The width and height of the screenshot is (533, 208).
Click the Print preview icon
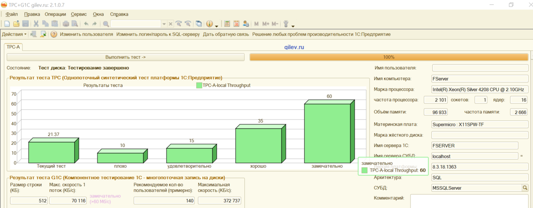tap(74, 24)
